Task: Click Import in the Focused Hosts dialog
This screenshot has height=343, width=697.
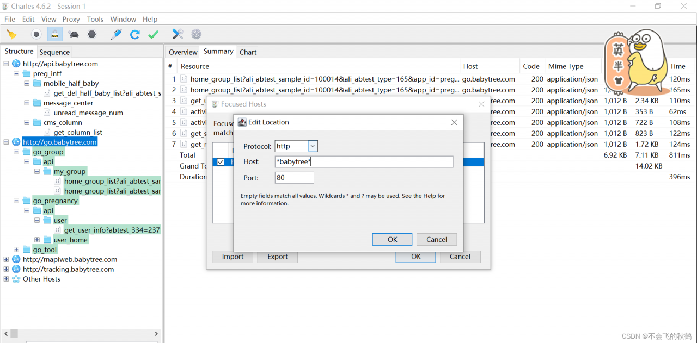Action: tap(233, 257)
